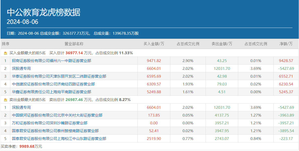Image resolution: width=299 pixels, height=151 pixels.
Task: Open 中信建投证券济南经四路营业部 link
Action: coord(53,84)
